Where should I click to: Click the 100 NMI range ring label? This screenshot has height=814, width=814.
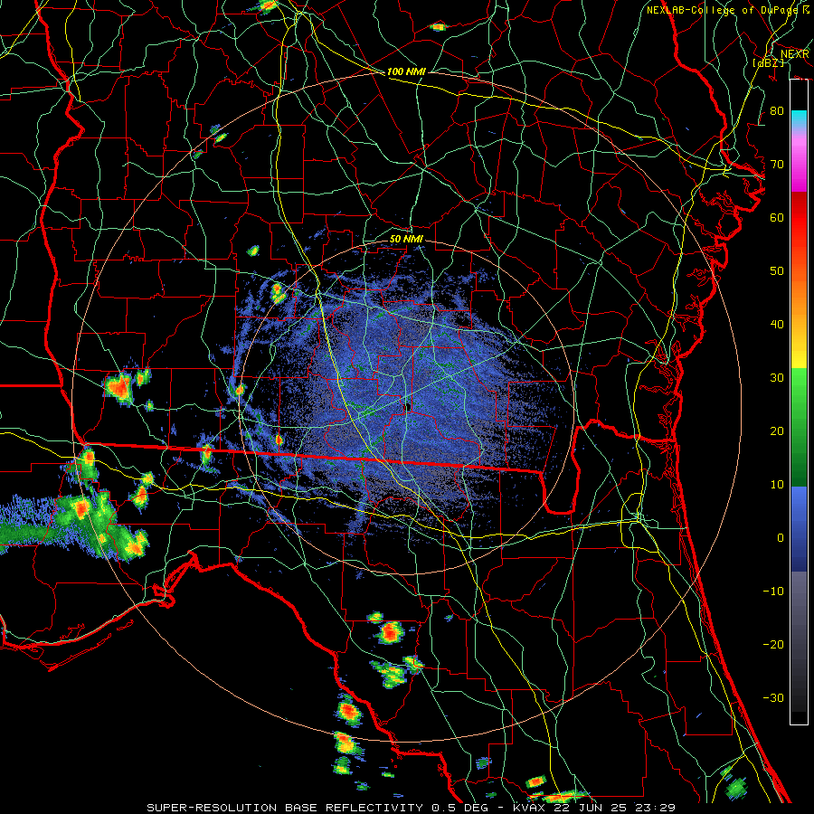click(x=406, y=71)
